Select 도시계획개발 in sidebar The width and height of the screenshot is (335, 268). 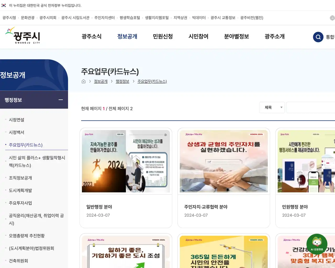[20, 190]
